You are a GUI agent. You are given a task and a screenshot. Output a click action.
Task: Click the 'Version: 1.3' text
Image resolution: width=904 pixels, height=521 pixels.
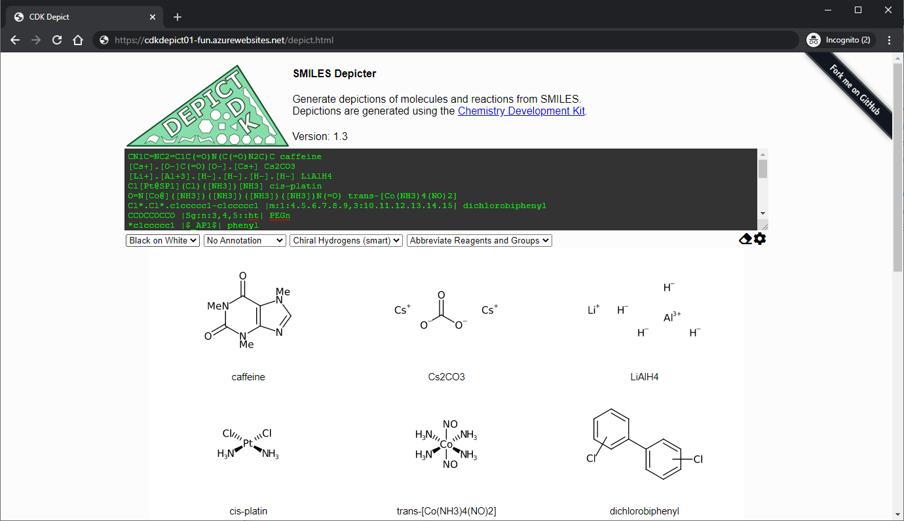click(320, 136)
